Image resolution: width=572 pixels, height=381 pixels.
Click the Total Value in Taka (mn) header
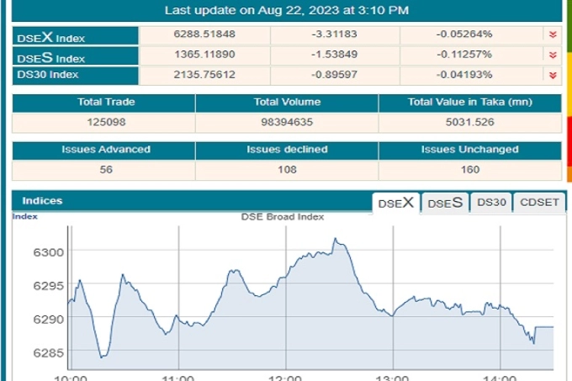(x=470, y=102)
